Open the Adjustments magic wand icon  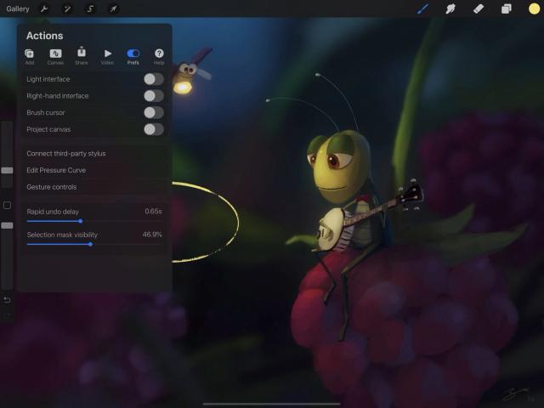tap(66, 8)
